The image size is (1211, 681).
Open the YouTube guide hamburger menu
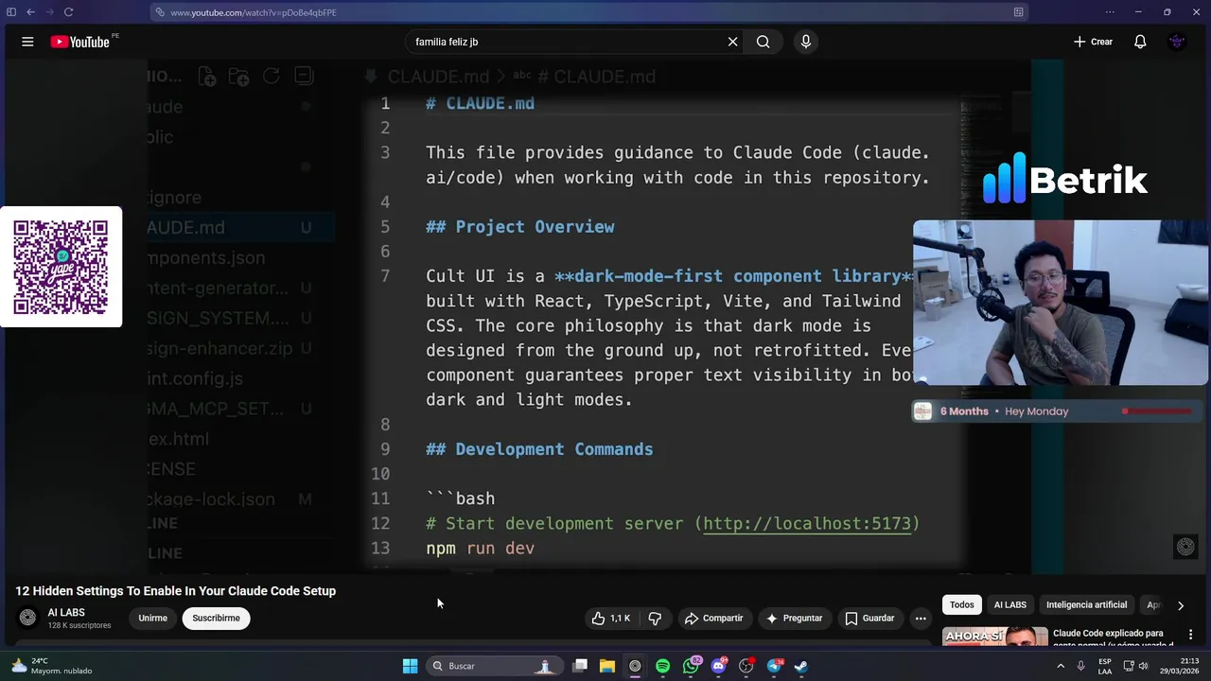tap(27, 42)
